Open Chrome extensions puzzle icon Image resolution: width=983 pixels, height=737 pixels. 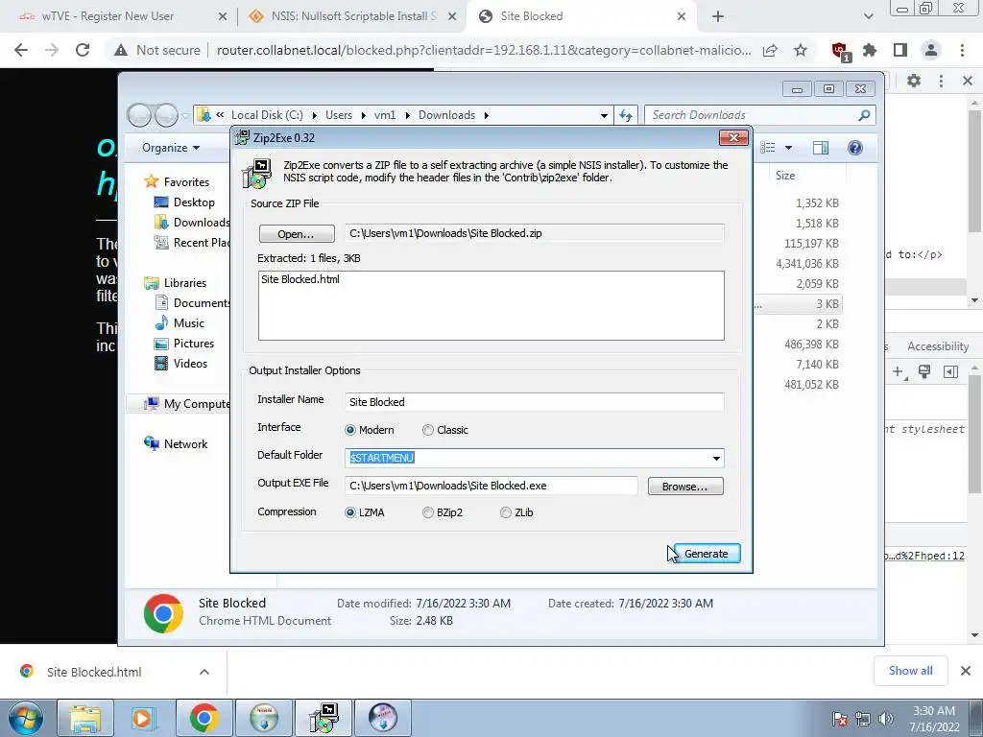point(870,50)
